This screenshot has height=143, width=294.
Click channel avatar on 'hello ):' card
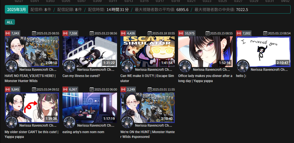point(243,66)
